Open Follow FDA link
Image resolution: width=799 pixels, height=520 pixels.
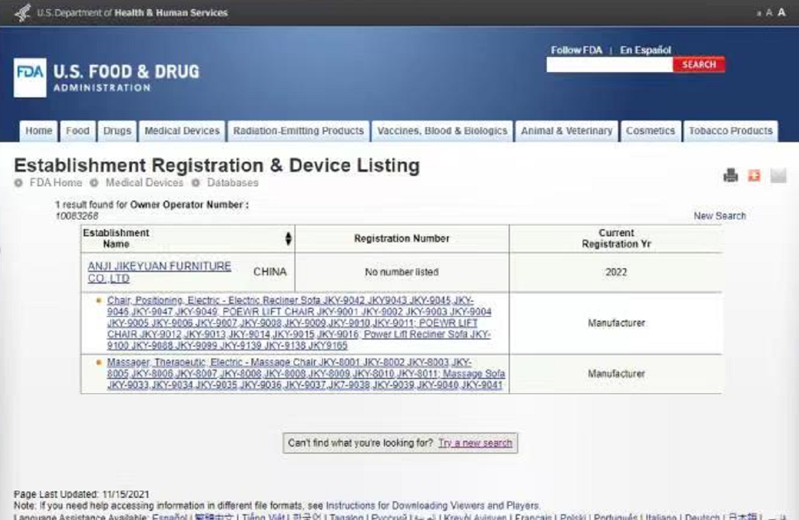[x=576, y=50]
